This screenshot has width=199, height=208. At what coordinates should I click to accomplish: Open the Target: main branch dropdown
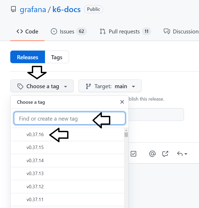point(110,86)
